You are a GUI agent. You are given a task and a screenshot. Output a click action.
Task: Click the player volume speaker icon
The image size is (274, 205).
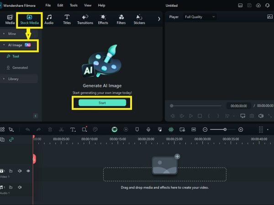click(261, 116)
